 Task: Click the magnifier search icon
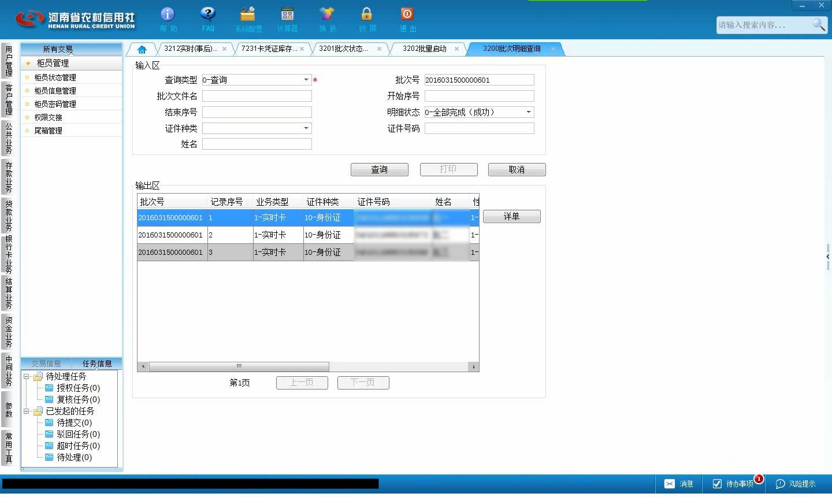click(819, 24)
